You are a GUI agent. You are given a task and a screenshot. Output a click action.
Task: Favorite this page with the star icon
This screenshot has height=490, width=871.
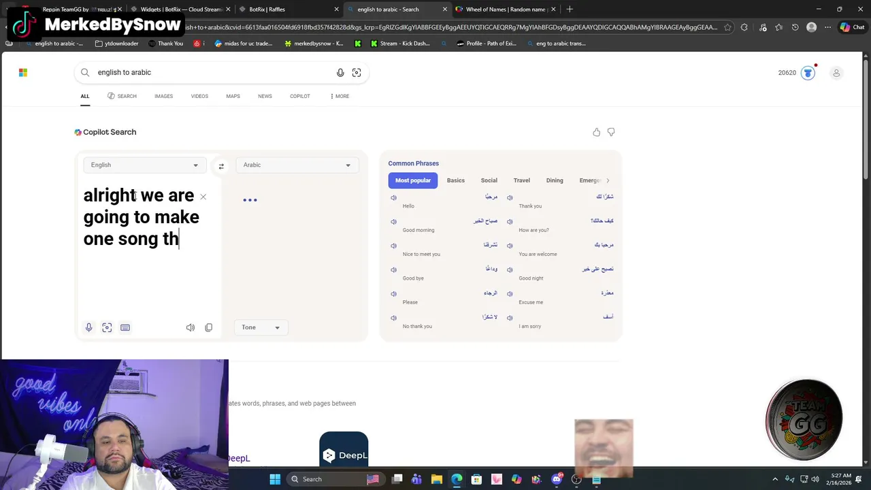pyautogui.click(x=727, y=27)
